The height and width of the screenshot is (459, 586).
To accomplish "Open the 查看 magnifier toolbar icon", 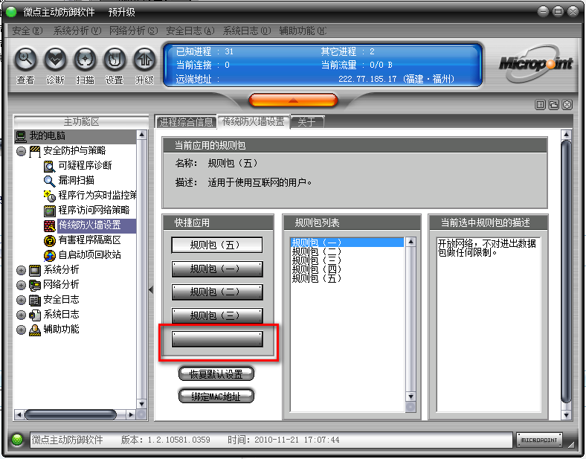I will 25,60.
